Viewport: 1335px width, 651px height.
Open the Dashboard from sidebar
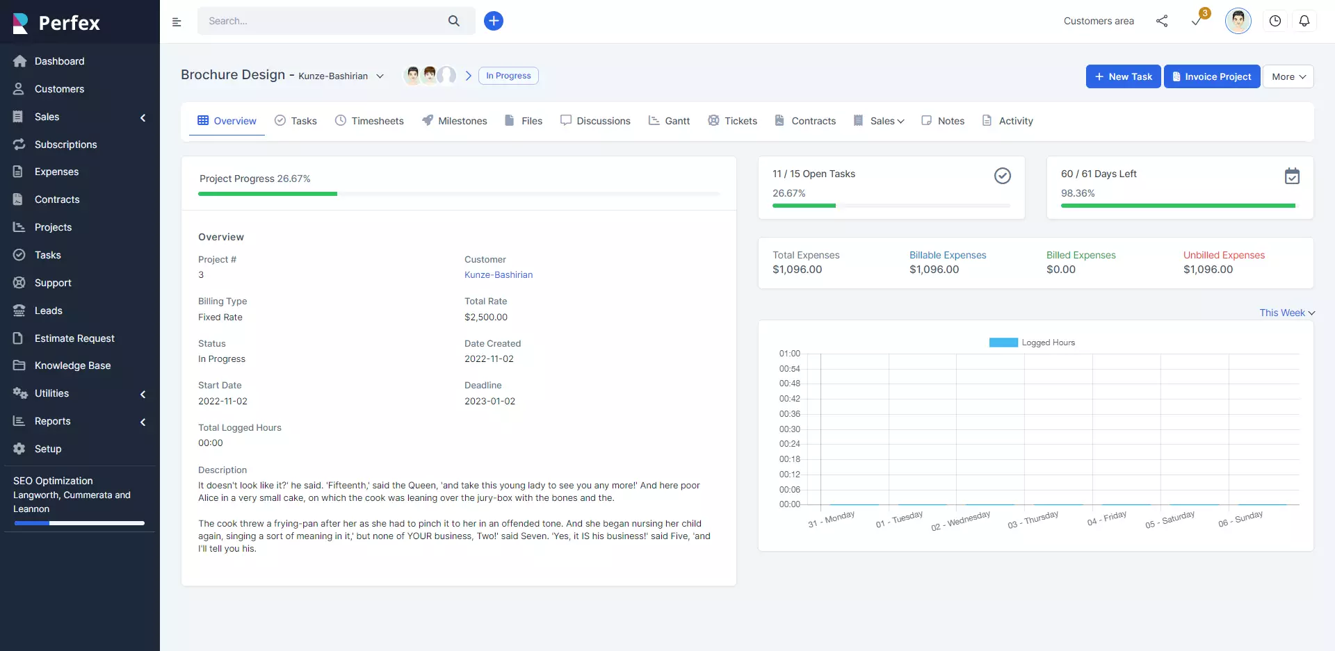coord(59,61)
